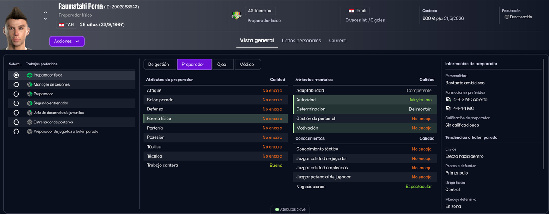Click the Determinación attribute row
The height and width of the screenshot is (214, 549).
364,109
